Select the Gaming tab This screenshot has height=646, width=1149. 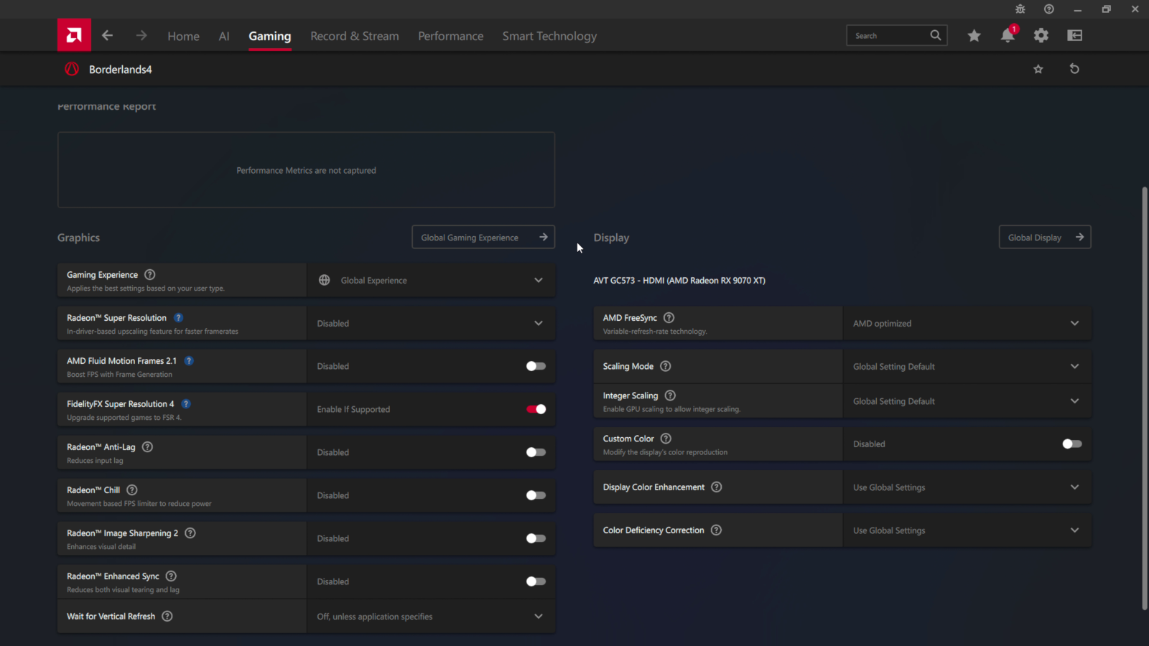click(x=270, y=36)
